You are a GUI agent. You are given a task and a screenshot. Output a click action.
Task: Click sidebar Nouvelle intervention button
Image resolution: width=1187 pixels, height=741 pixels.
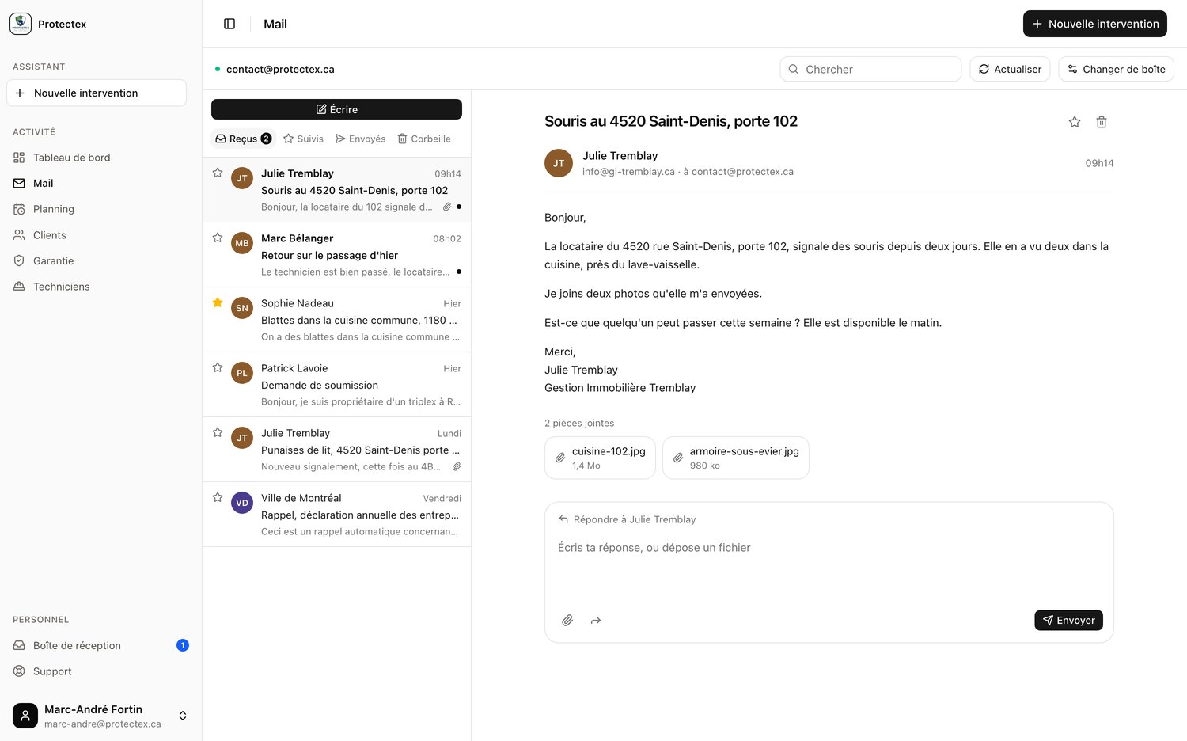97,93
